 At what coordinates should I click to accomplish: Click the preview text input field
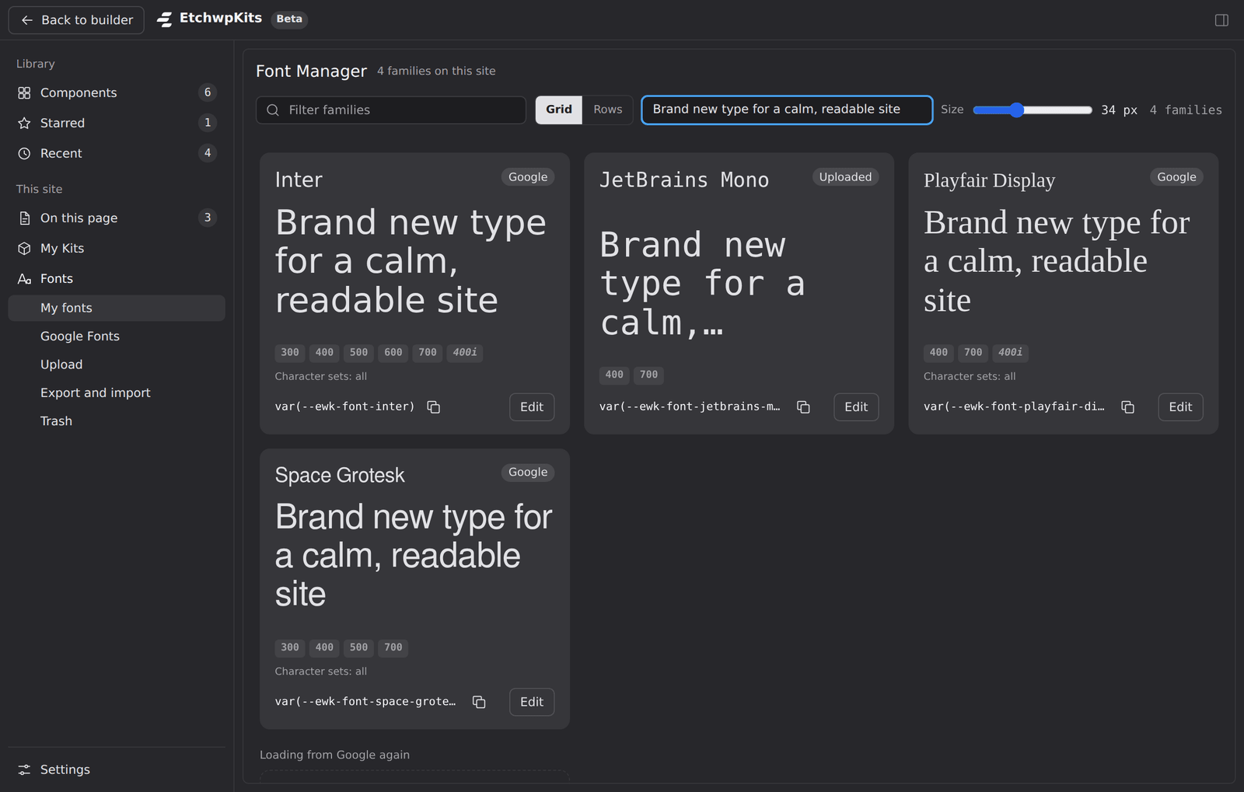[787, 110]
